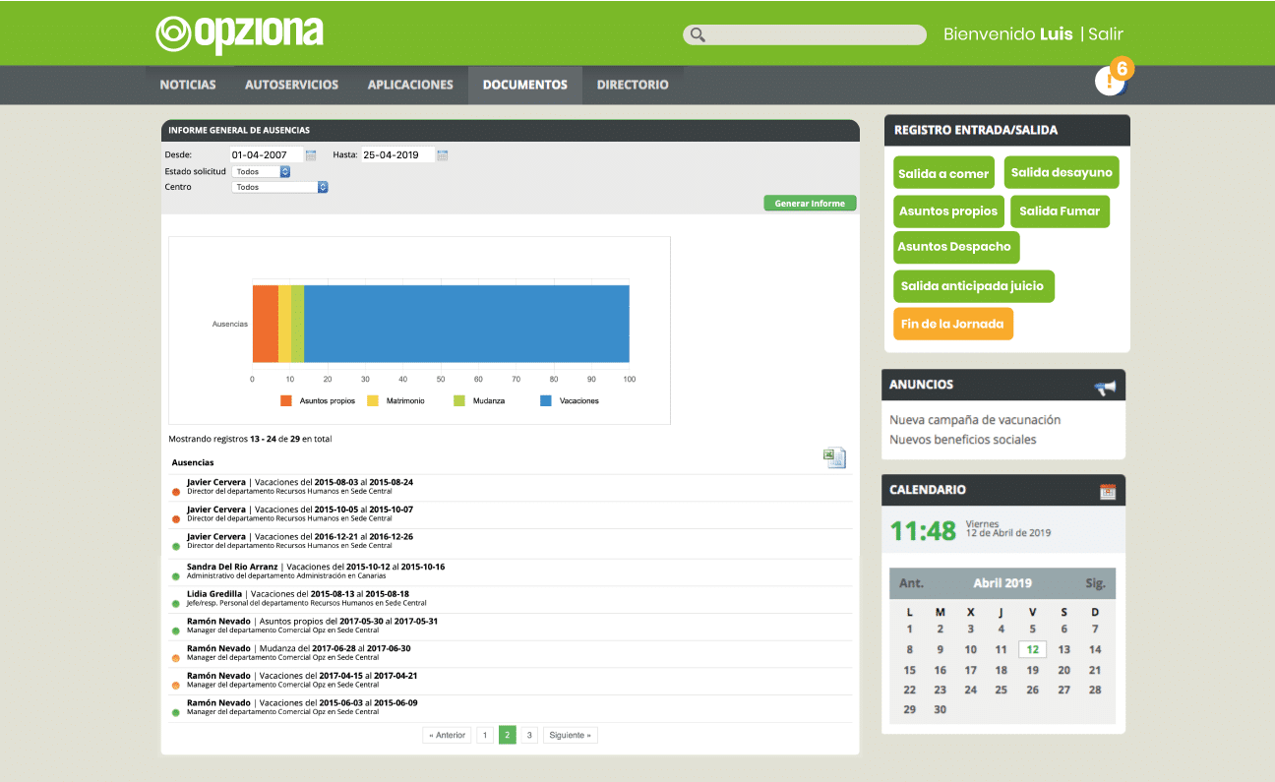
Task: Open the Autoservicios menu
Action: coord(291,85)
